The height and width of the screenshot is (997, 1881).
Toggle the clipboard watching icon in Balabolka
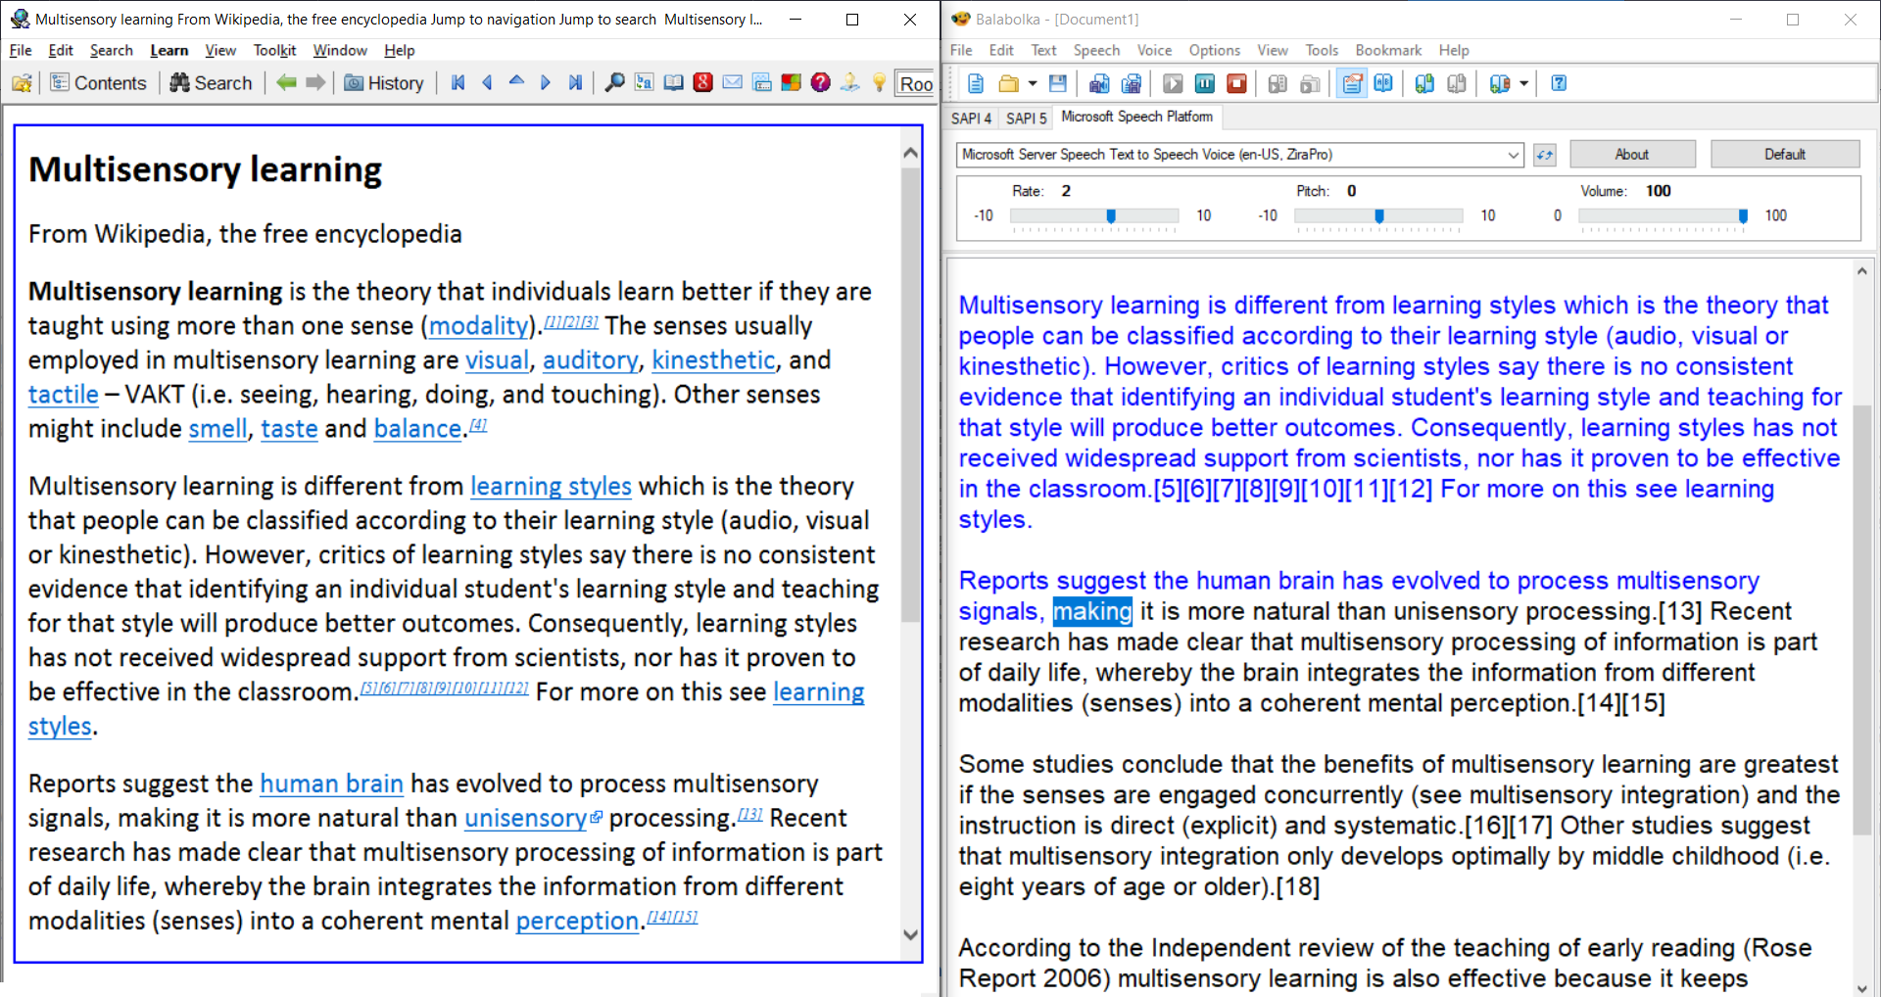click(1352, 83)
